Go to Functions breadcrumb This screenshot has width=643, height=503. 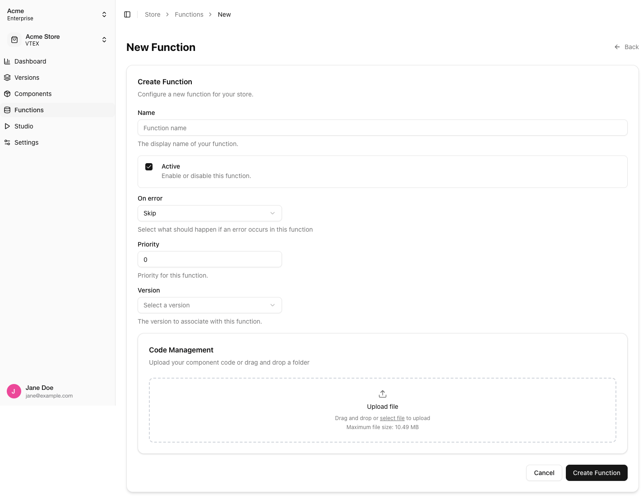point(189,14)
